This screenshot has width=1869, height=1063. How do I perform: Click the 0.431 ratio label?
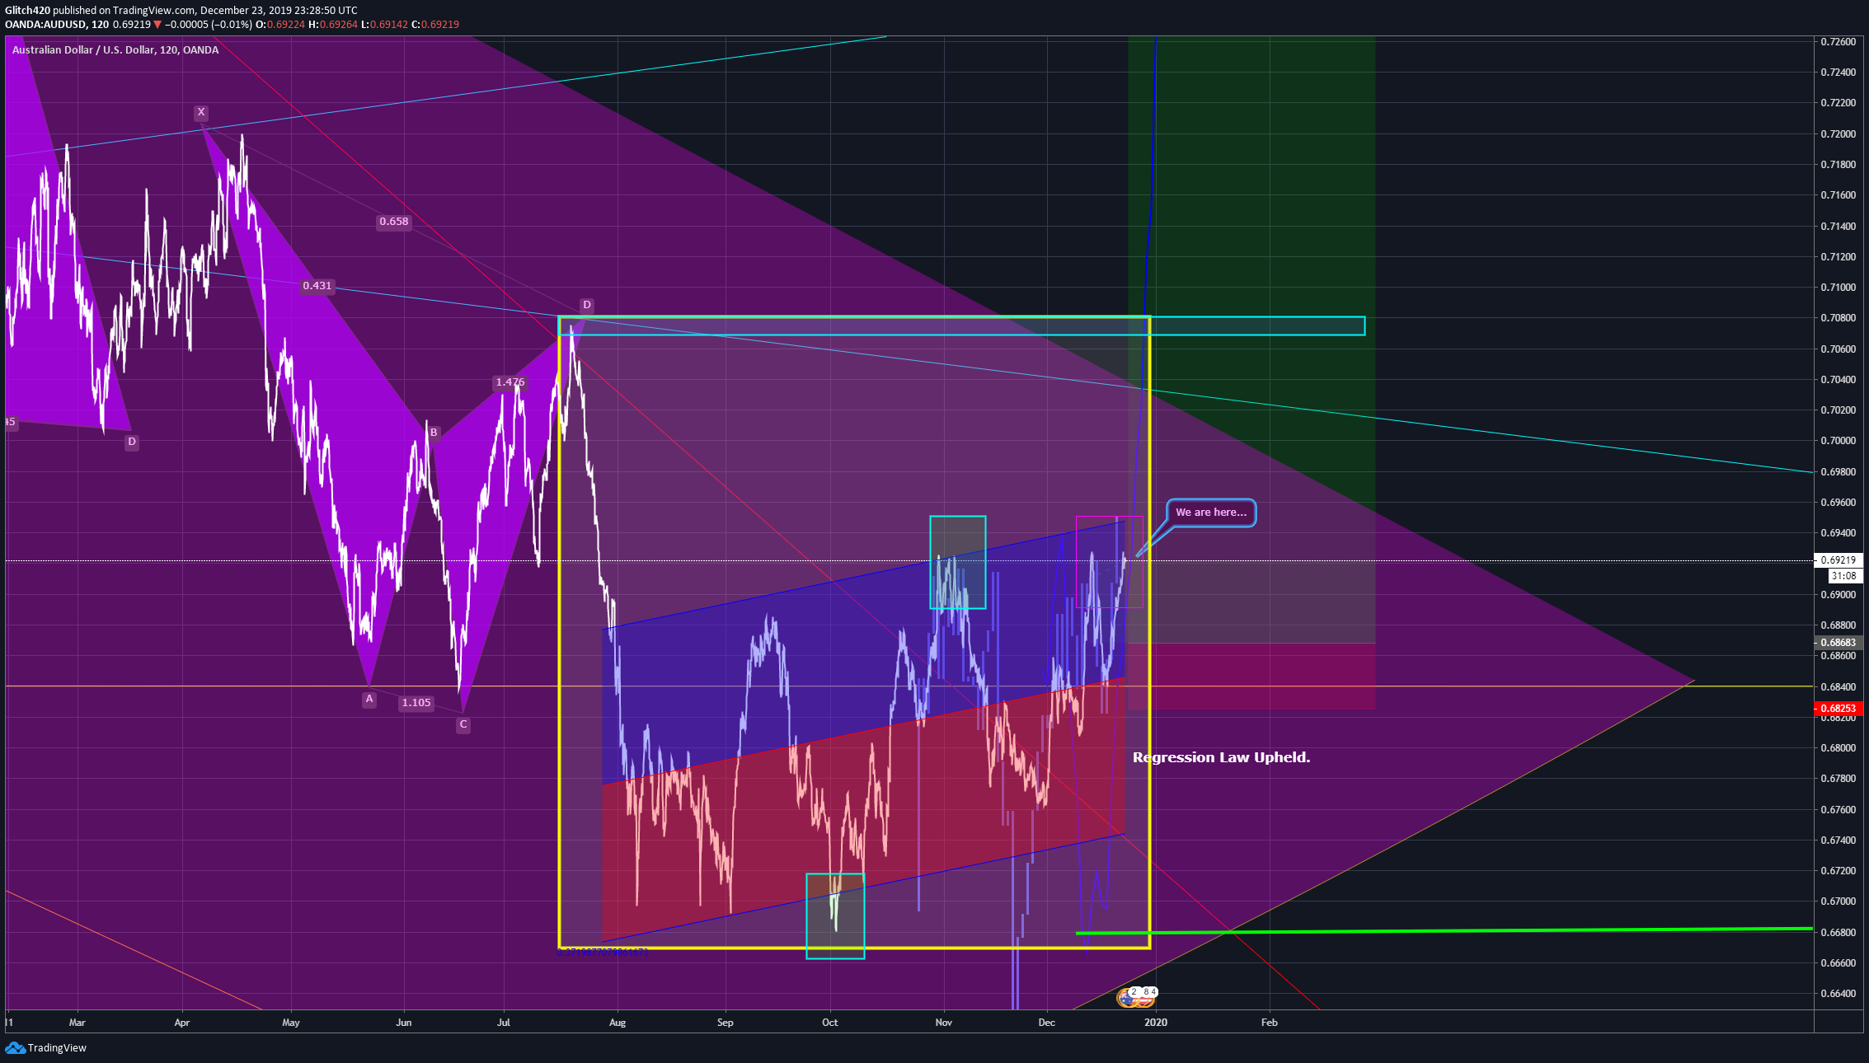(317, 286)
